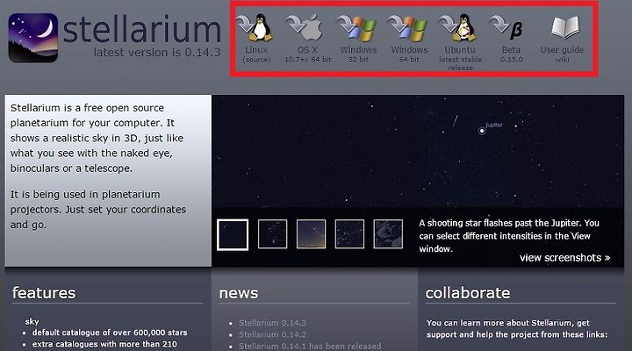Click the sky subheading under features
The width and height of the screenshot is (632, 351).
pos(32,321)
